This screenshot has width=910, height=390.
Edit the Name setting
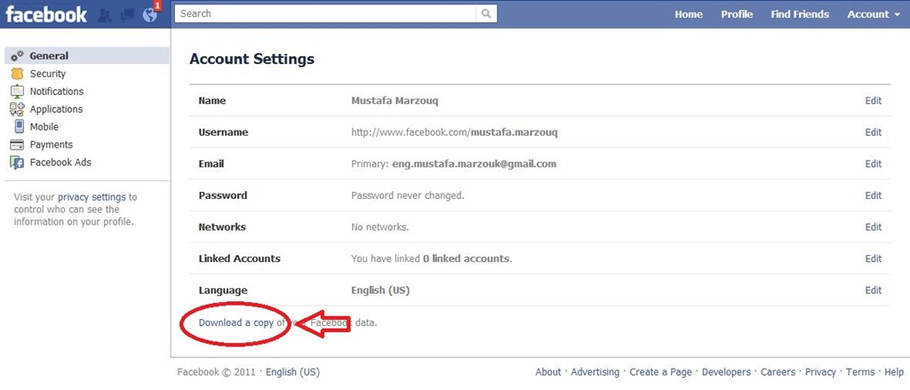click(x=873, y=100)
